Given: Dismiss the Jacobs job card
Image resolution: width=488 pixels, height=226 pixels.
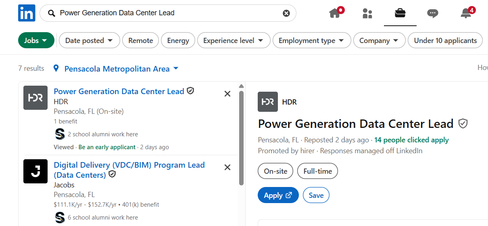Looking at the screenshot, I should tap(227, 167).
